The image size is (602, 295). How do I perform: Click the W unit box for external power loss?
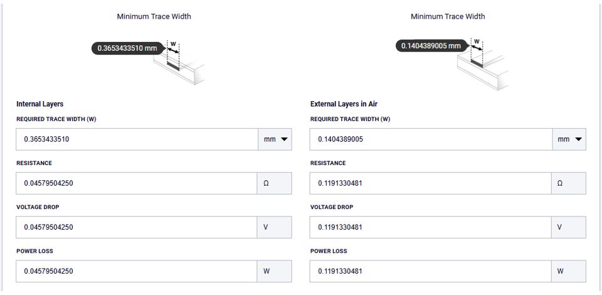tap(569, 271)
